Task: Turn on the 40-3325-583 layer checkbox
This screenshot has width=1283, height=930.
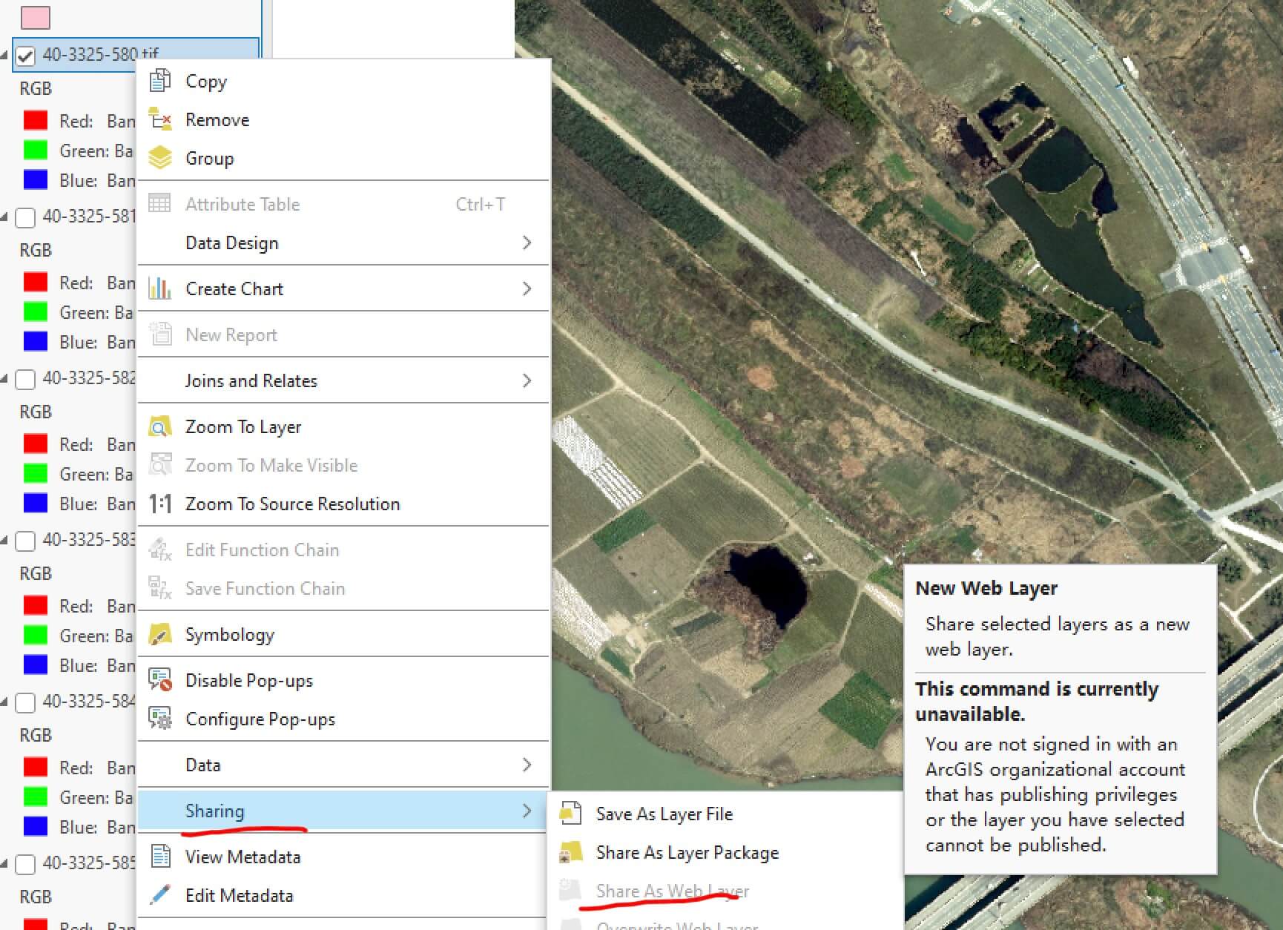Action: point(25,541)
